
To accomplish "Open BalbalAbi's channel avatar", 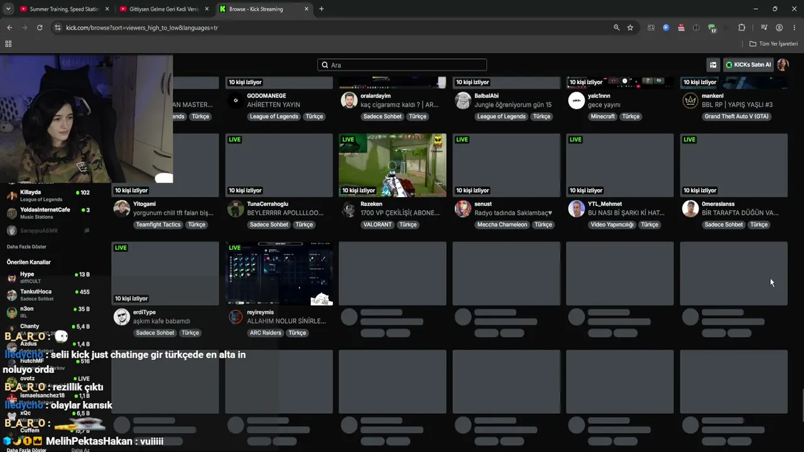I will pyautogui.click(x=463, y=100).
